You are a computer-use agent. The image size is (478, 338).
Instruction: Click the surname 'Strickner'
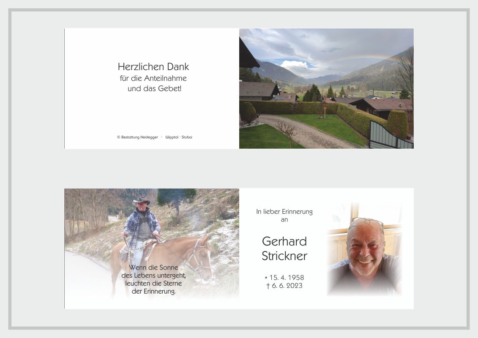[x=284, y=256]
